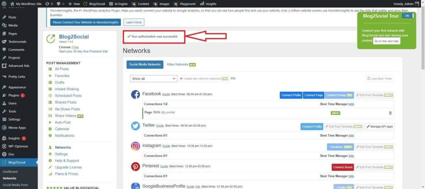Viewport: 425px width, 189px height.
Task: Click New in the admin bar
Action: (74, 4)
